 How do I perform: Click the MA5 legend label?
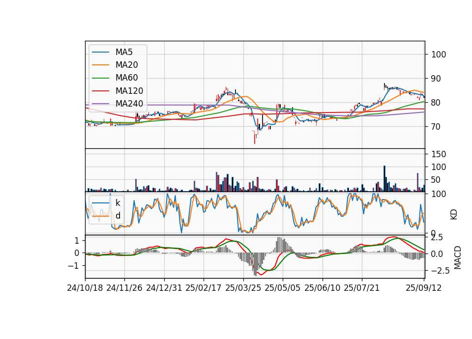124,52
